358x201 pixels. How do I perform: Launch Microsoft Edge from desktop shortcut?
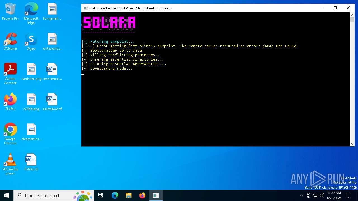[x=31, y=13]
